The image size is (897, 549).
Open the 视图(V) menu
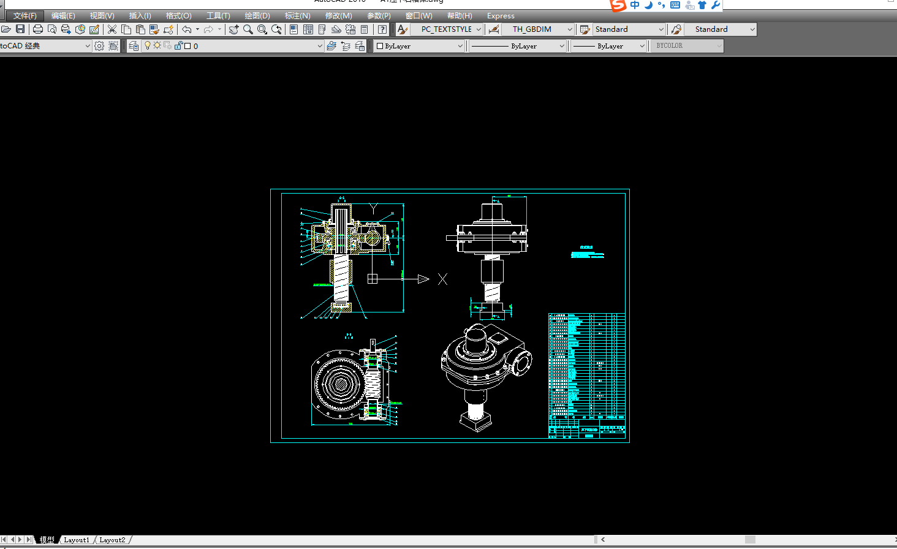click(x=102, y=16)
